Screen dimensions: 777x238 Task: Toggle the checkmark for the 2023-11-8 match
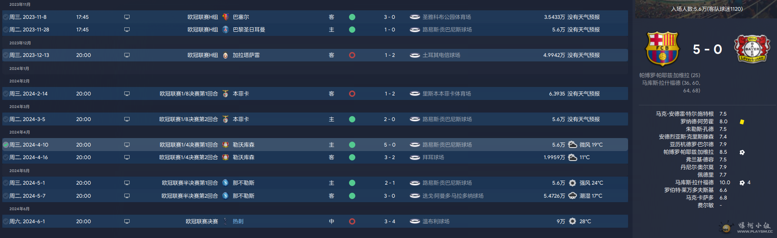tap(6, 17)
